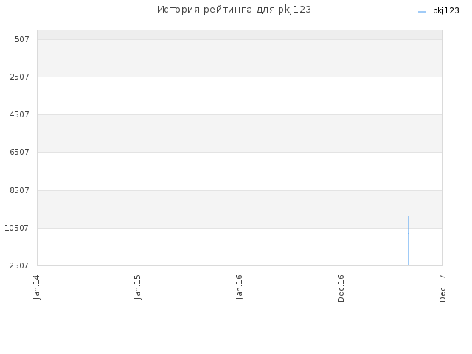Click the pkj123 legend label
Screen dimensions: 472x354
coord(445,11)
